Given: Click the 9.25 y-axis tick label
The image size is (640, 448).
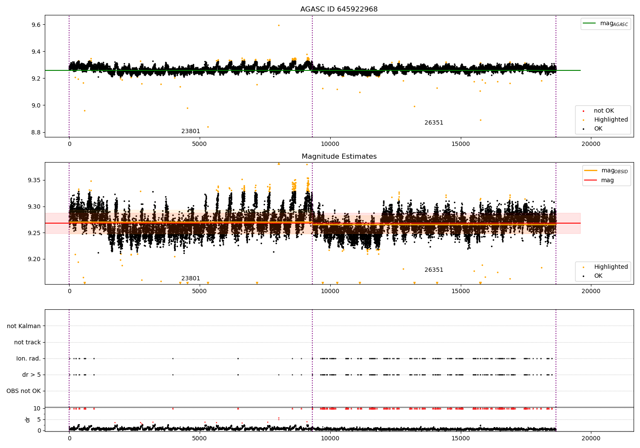Looking at the screenshot, I should [x=34, y=233].
